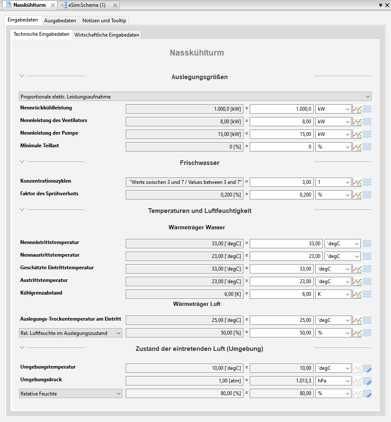
Task: Click chart icon in Rel. Luftfeuchte im Auslegungszustand row
Action: point(357,333)
